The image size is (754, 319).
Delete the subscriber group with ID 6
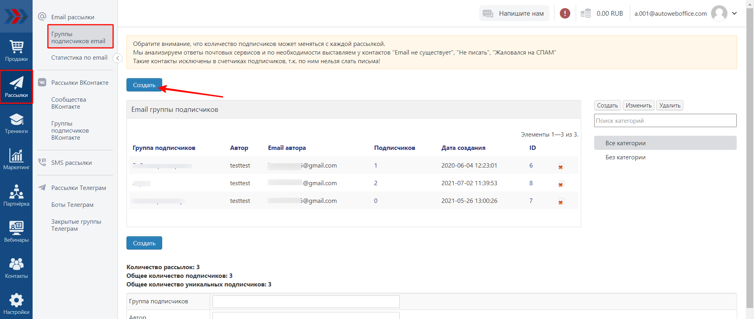click(561, 167)
